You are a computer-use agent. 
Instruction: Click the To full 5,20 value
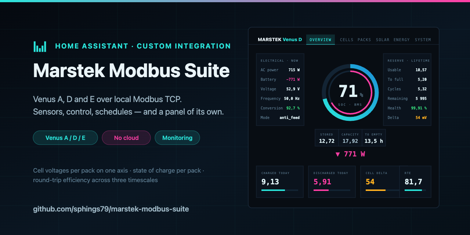coord(422,79)
